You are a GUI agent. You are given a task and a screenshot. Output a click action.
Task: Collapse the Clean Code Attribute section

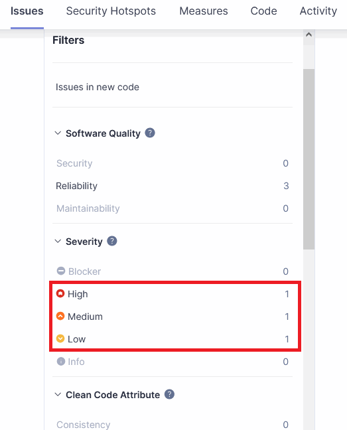pyautogui.click(x=58, y=395)
